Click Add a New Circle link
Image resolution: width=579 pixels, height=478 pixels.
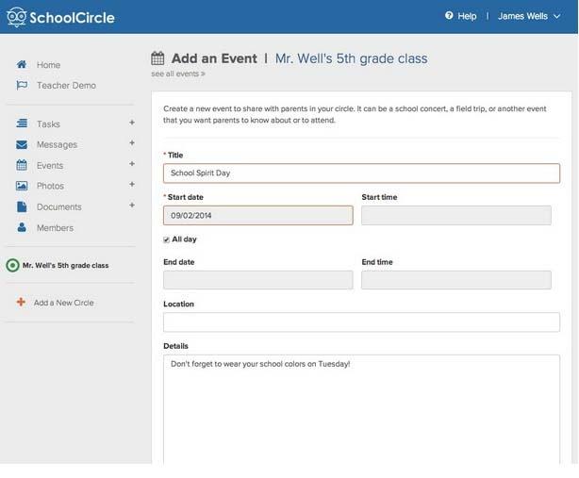[64, 303]
